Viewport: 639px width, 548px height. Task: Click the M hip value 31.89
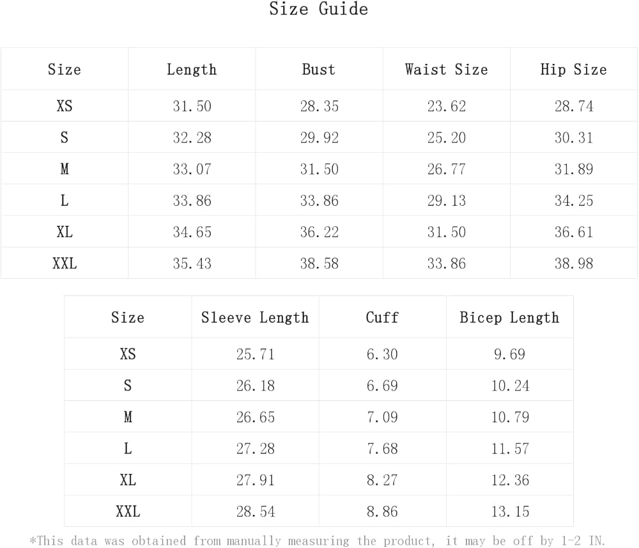(574, 169)
